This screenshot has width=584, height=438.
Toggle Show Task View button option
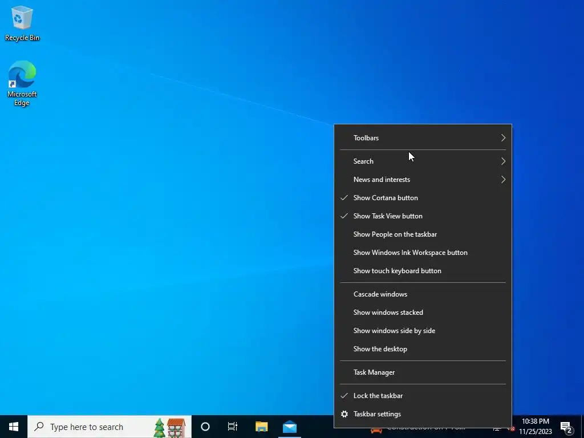click(x=423, y=216)
